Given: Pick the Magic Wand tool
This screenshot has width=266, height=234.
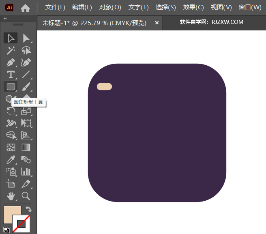Looking at the screenshot, I should click(11, 50).
